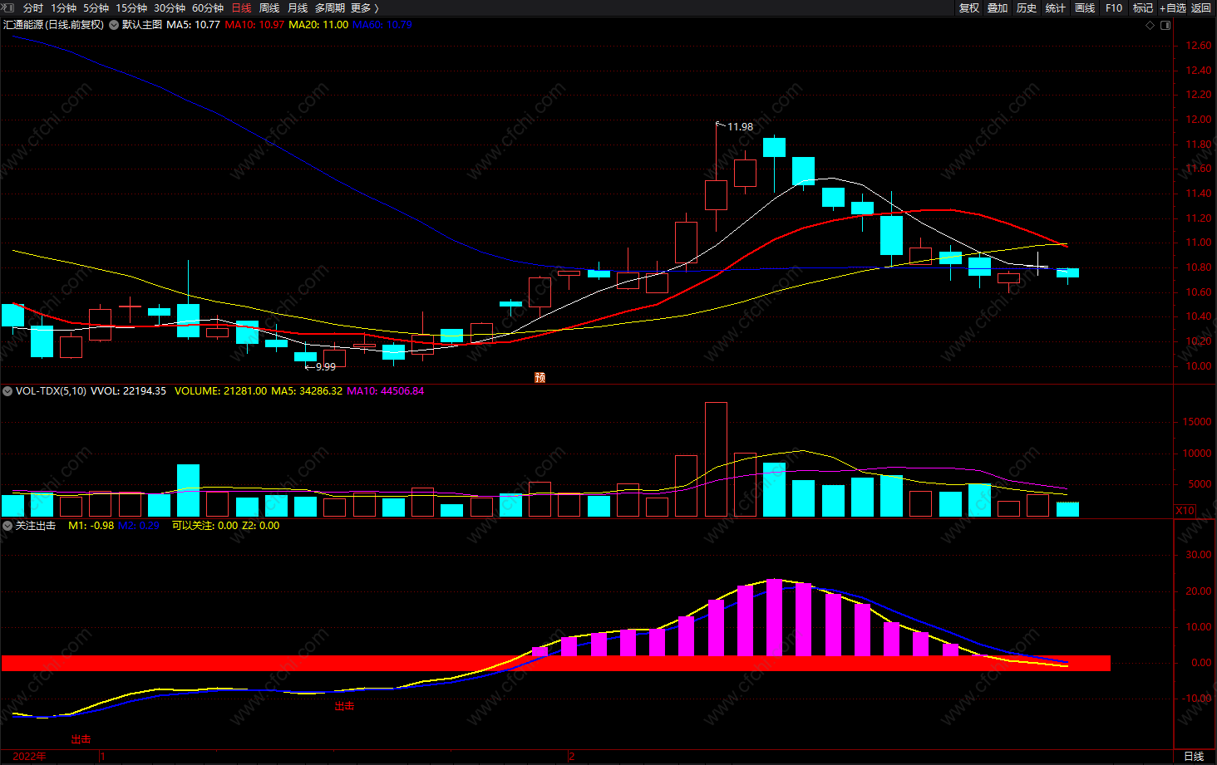
Task: Open F10 company info
Action: point(1114,7)
